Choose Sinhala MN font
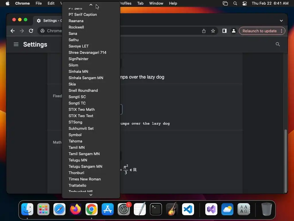Screen dimensions: 294x221 pos(91,71)
